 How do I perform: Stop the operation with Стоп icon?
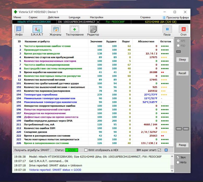point(183,29)
